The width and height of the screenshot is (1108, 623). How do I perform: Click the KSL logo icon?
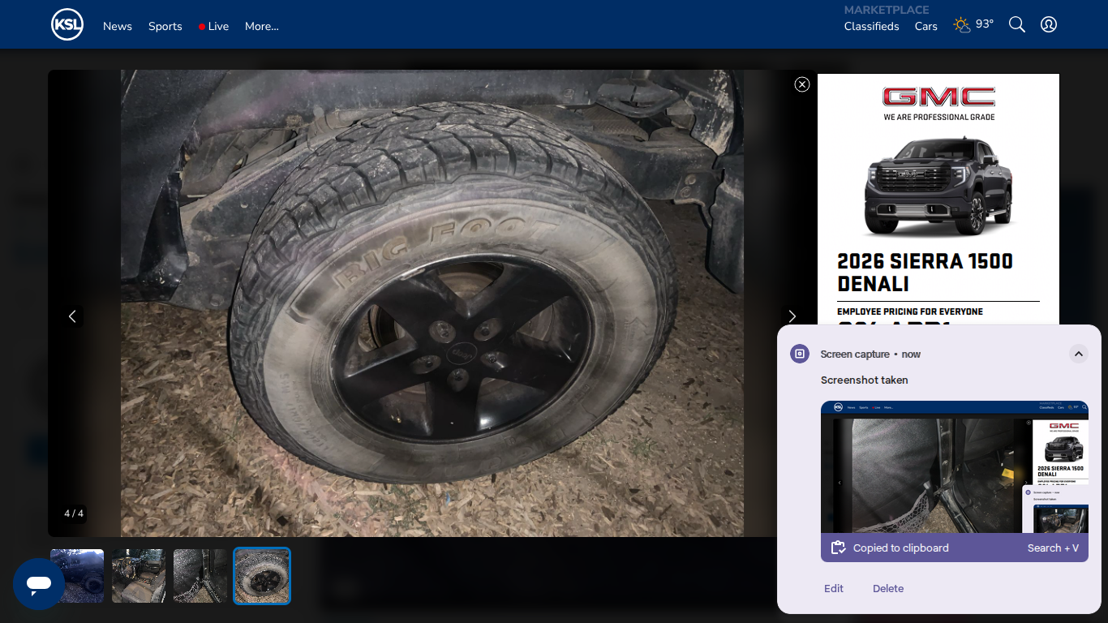pos(67,24)
